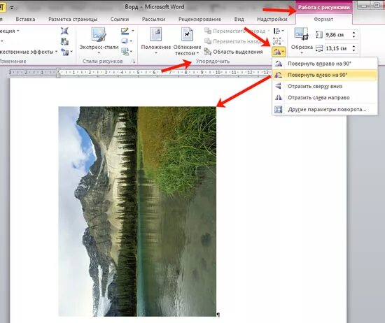Increase picture height with spinner arrow
Viewport: 385px width, 323px height.
353,33
